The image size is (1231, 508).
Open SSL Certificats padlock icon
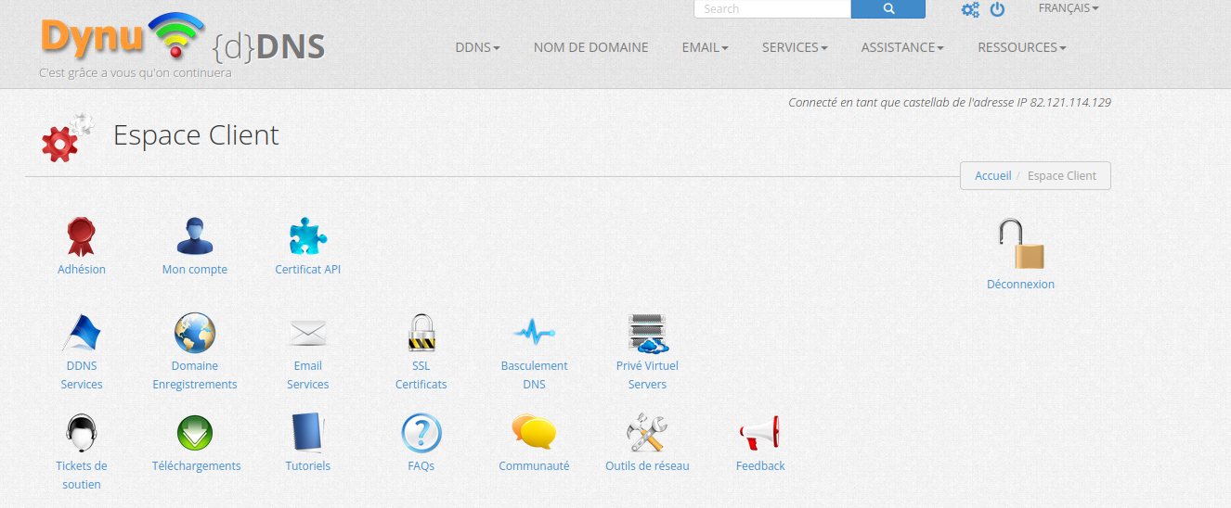(x=421, y=333)
